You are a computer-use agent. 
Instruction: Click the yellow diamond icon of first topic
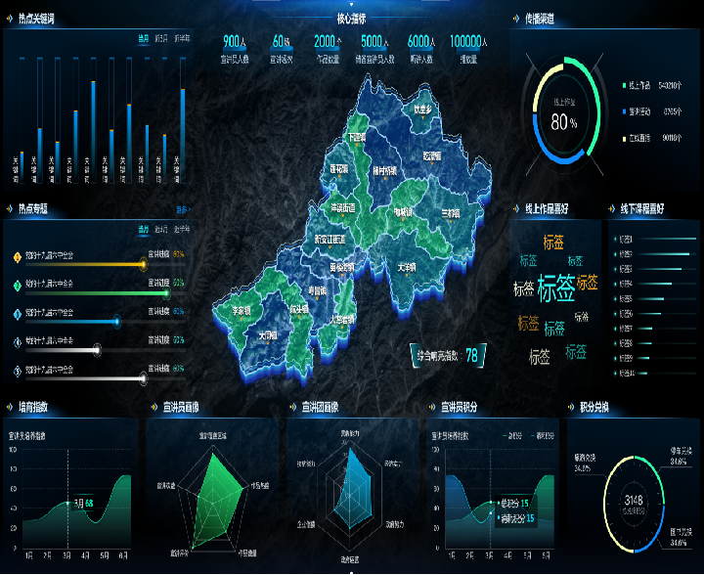coord(17,256)
